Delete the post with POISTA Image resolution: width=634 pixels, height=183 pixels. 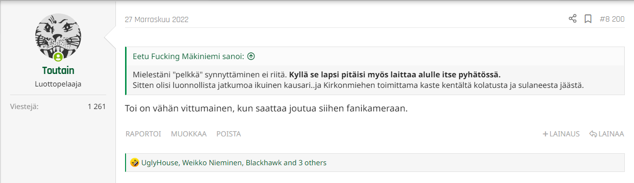[x=228, y=134]
